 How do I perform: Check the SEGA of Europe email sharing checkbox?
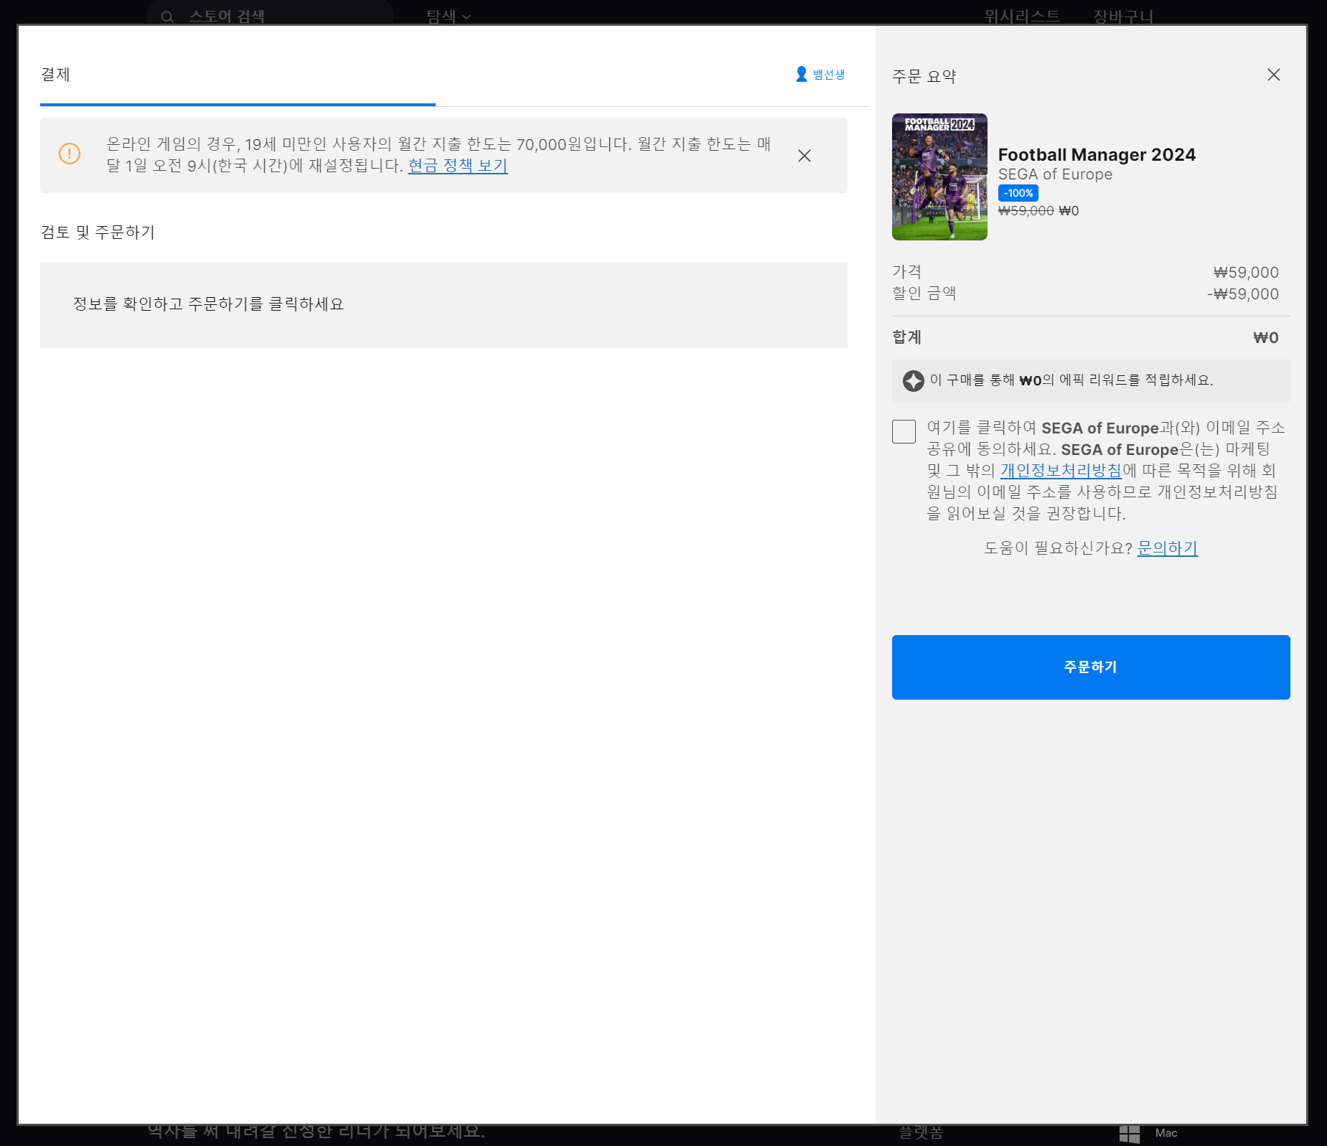click(x=904, y=431)
